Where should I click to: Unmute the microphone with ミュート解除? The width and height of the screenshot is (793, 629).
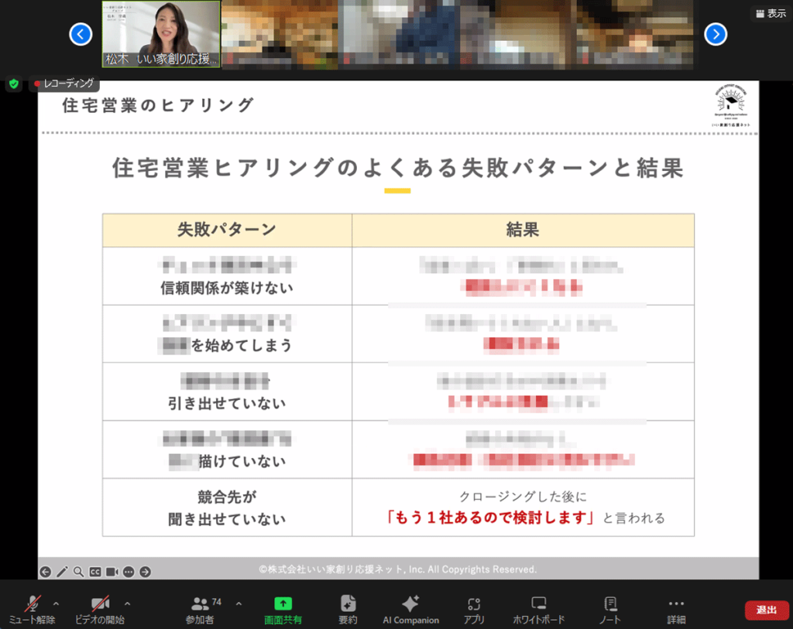tap(33, 610)
